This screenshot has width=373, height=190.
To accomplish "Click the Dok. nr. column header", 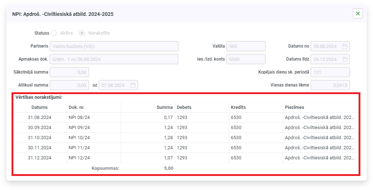I will [76, 107].
